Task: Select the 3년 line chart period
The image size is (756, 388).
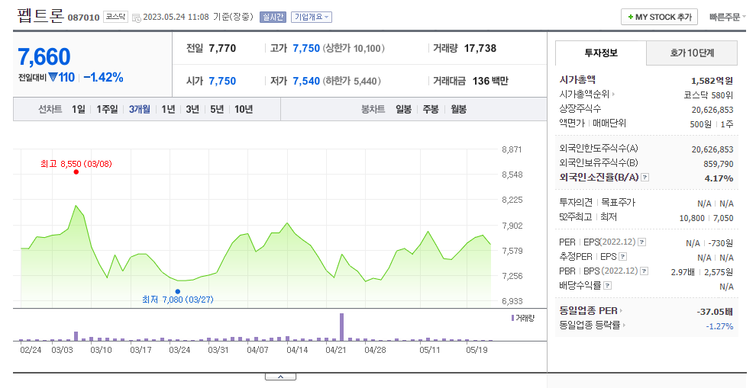Action: point(192,110)
